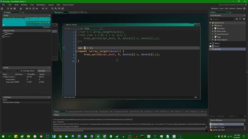The image size is (248, 139).
Task: Collapse the Graph section dropdown
Action: click(49, 15)
